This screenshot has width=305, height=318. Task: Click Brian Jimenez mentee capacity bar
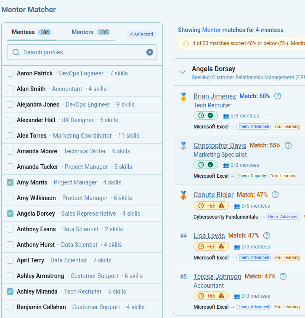(268, 115)
